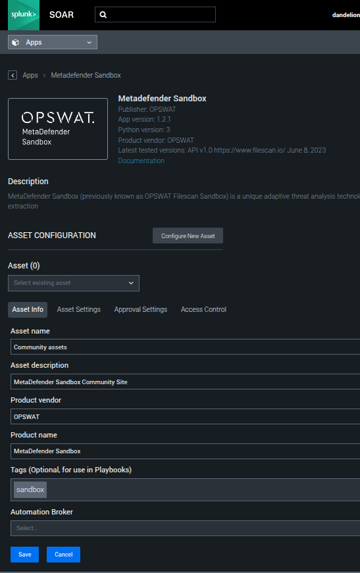
Task: Click the OPSWAT MetaDefender Sandbox logo
Action: [x=58, y=129]
